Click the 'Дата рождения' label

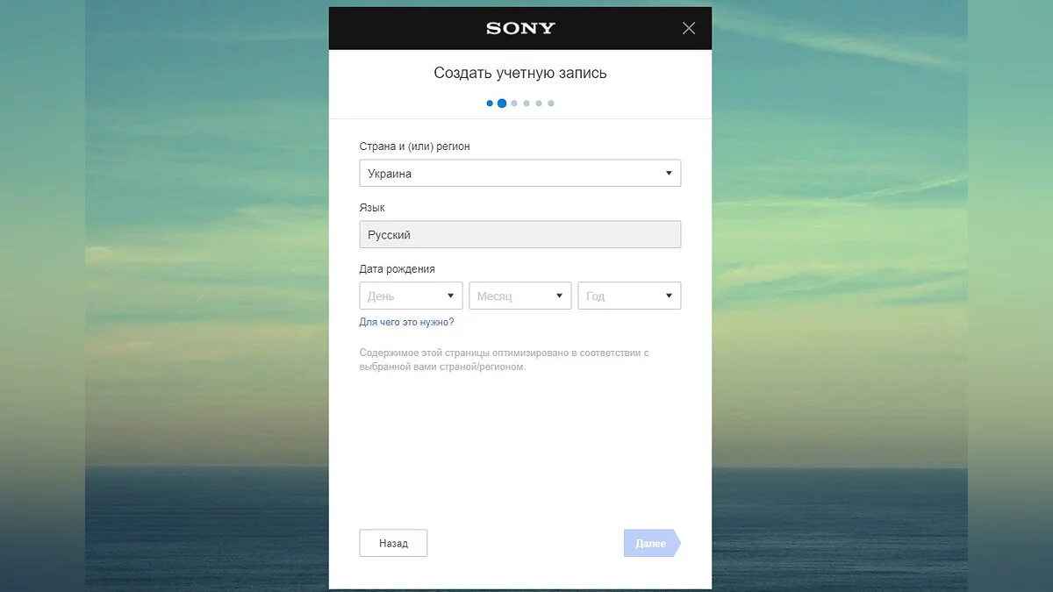(397, 269)
